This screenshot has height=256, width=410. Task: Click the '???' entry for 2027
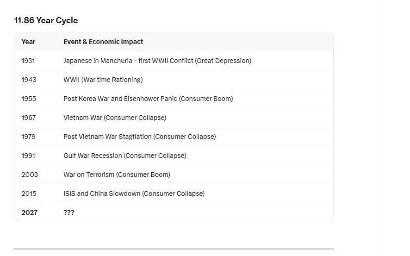(x=69, y=212)
